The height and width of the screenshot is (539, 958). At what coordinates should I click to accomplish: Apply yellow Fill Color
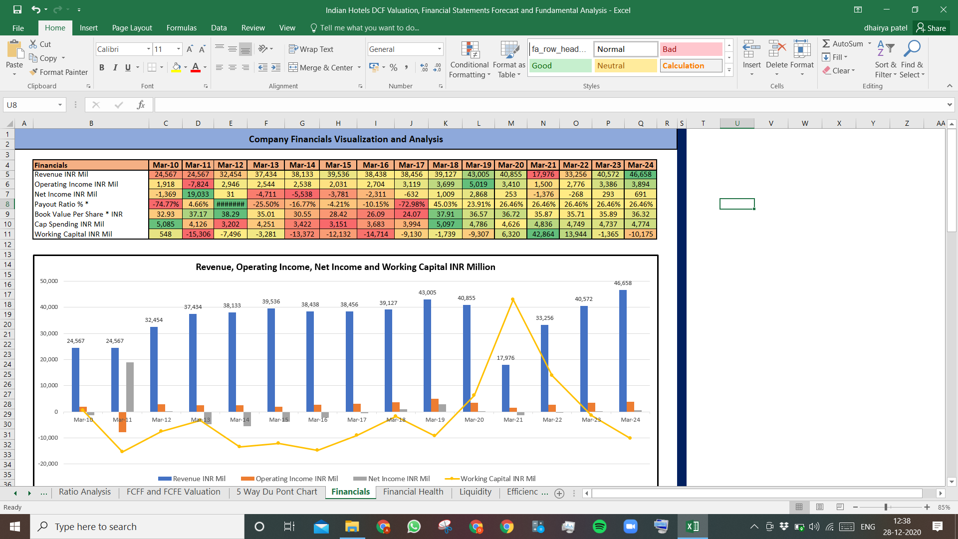tap(176, 67)
